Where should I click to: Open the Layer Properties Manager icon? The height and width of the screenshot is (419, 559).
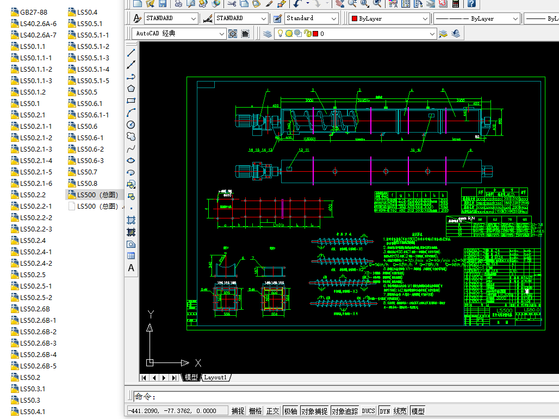click(267, 34)
